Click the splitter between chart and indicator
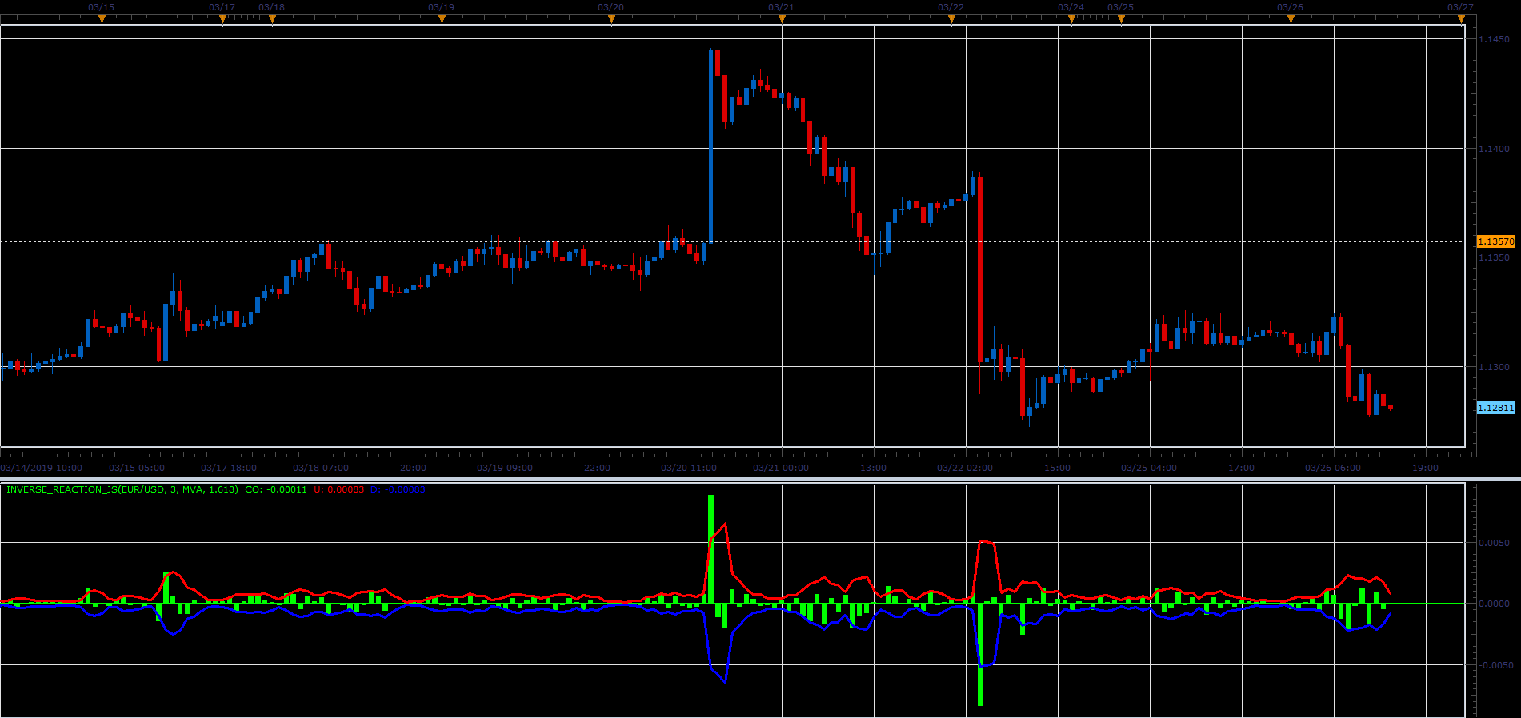The image size is (1521, 718). tap(760, 479)
